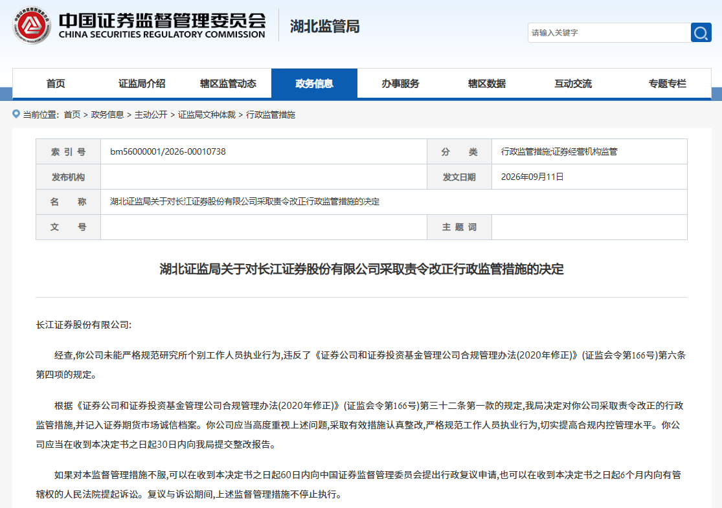Viewport: 722px width, 508px height.
Task: Click the 主 题 词 label cell
Action: 459,227
